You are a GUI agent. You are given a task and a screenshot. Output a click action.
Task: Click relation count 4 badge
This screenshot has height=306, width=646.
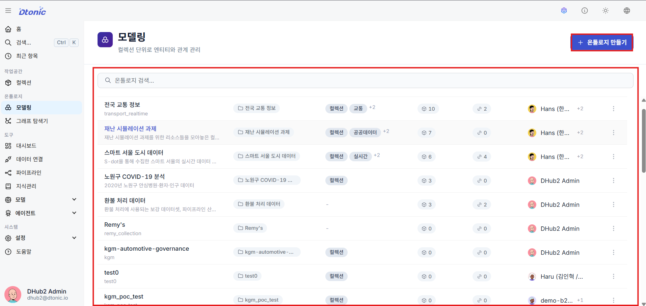click(x=482, y=157)
